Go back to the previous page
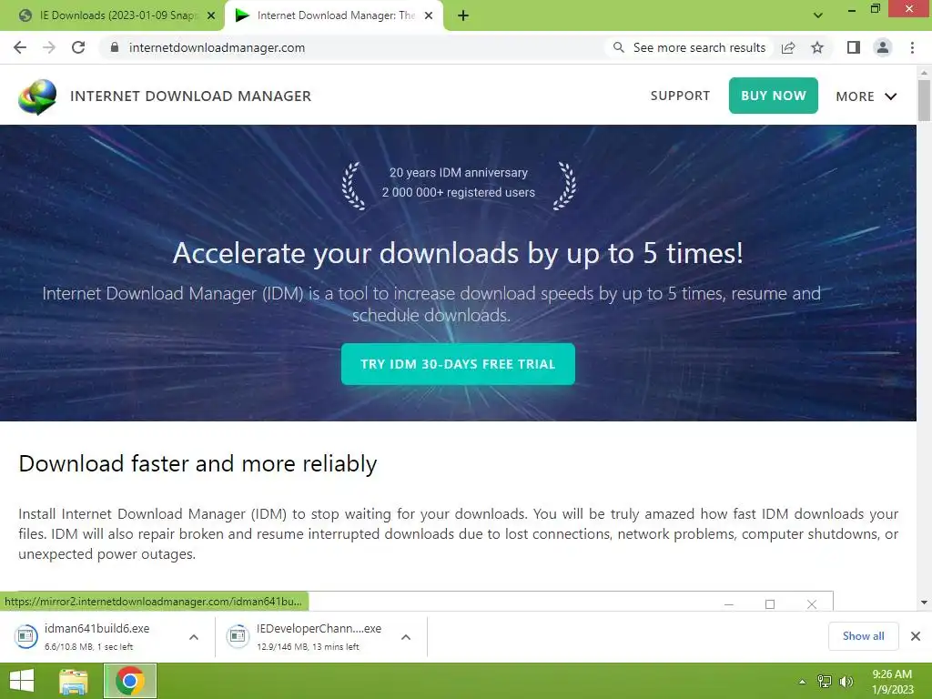932x699 pixels. [x=20, y=47]
